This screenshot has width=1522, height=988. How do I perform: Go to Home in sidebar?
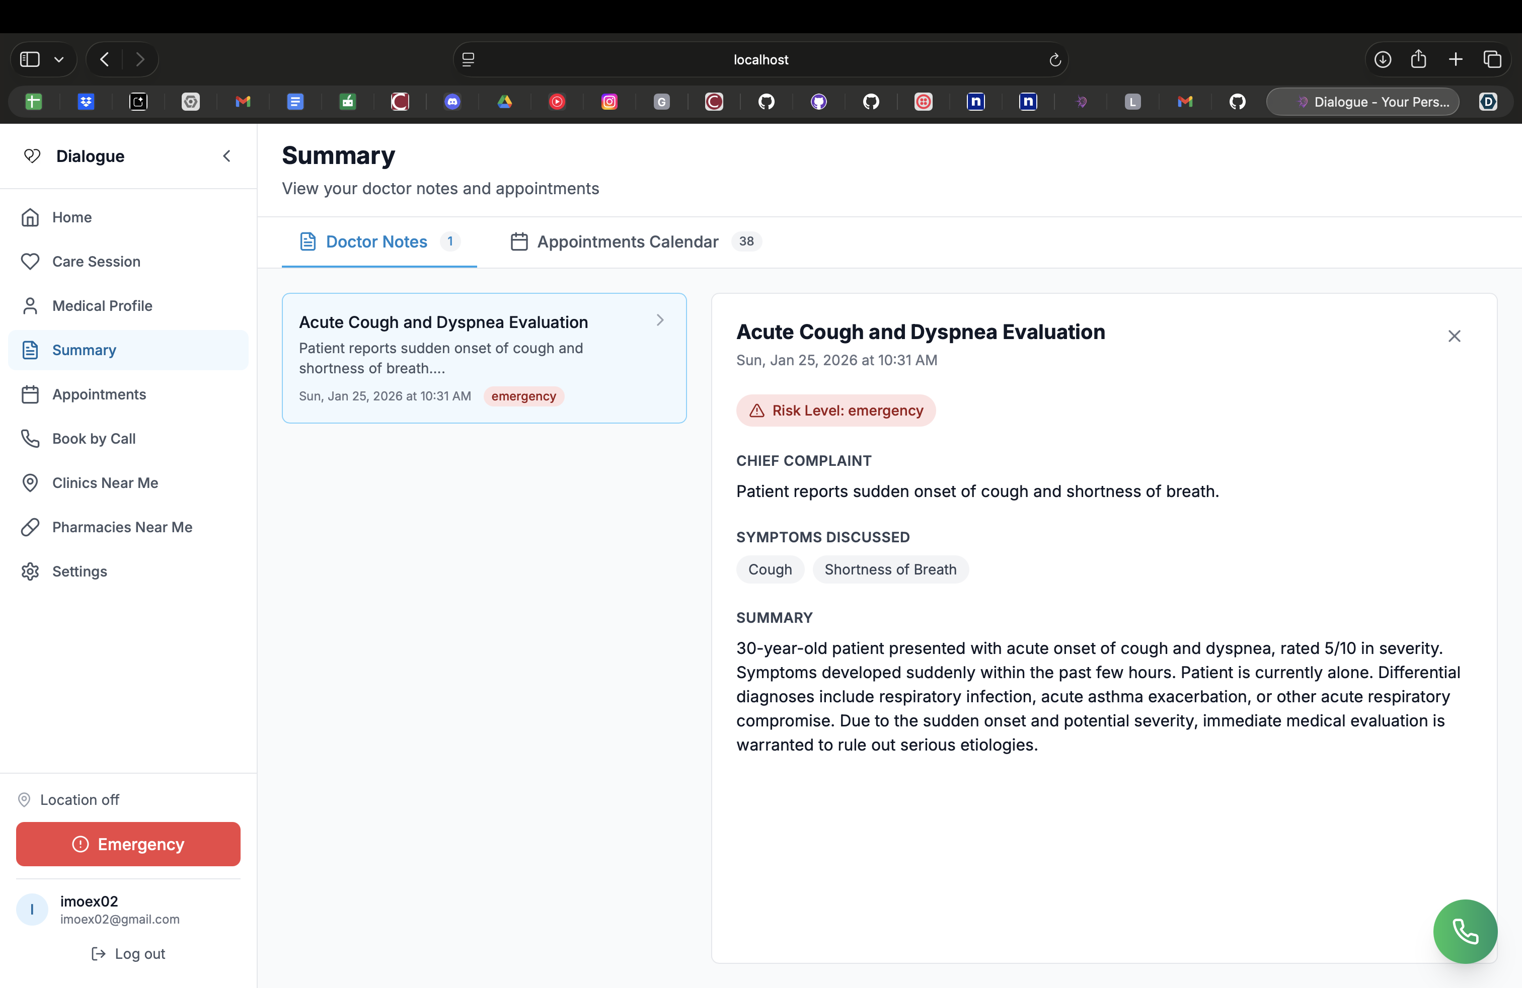tap(71, 217)
